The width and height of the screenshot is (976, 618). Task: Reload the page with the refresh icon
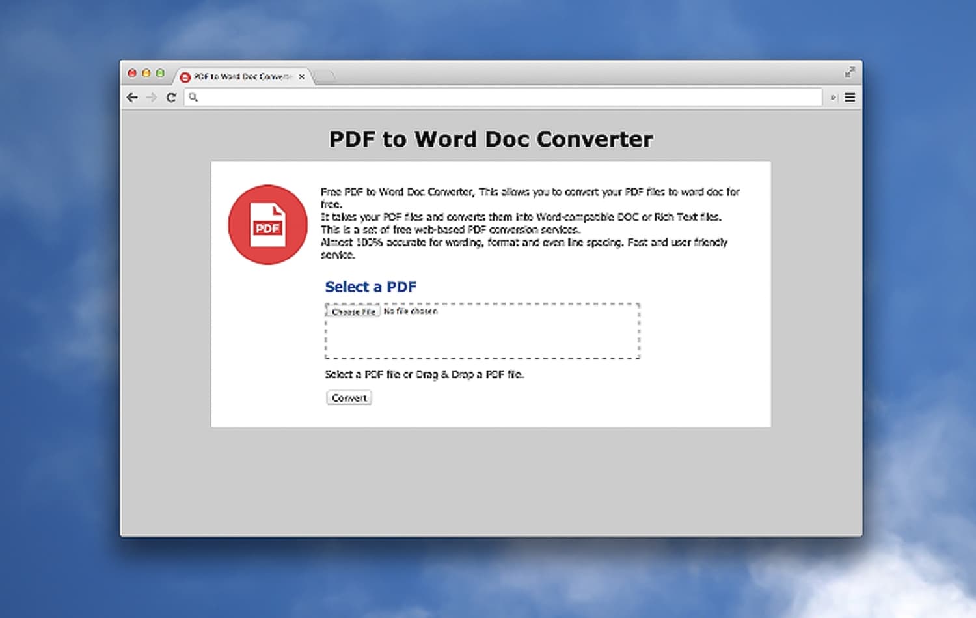171,97
